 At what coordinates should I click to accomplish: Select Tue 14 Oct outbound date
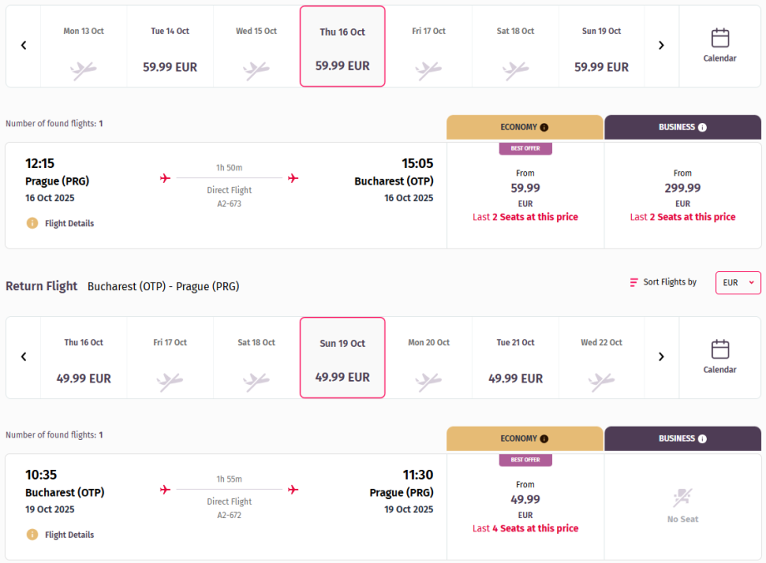tap(170, 48)
